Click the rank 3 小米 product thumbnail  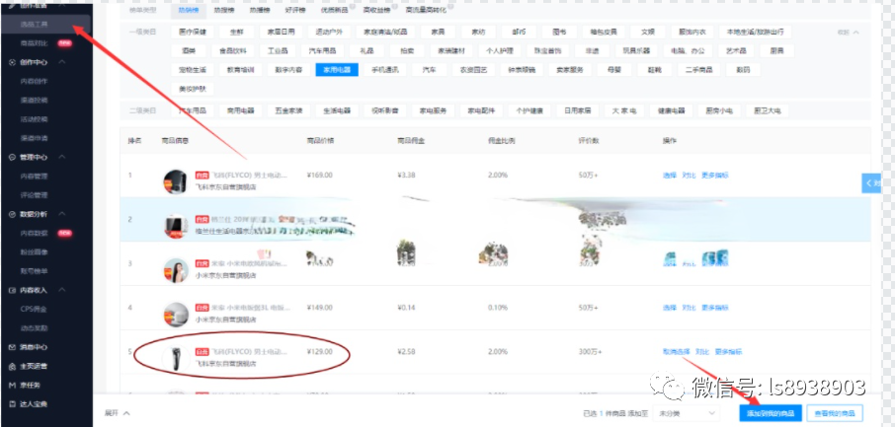(175, 270)
